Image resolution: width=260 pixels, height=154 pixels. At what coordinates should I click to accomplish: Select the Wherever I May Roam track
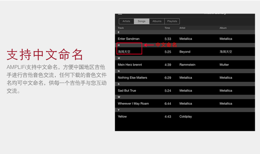(x=133, y=104)
